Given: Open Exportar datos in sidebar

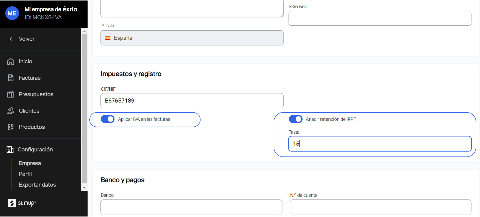Looking at the screenshot, I should point(37,185).
